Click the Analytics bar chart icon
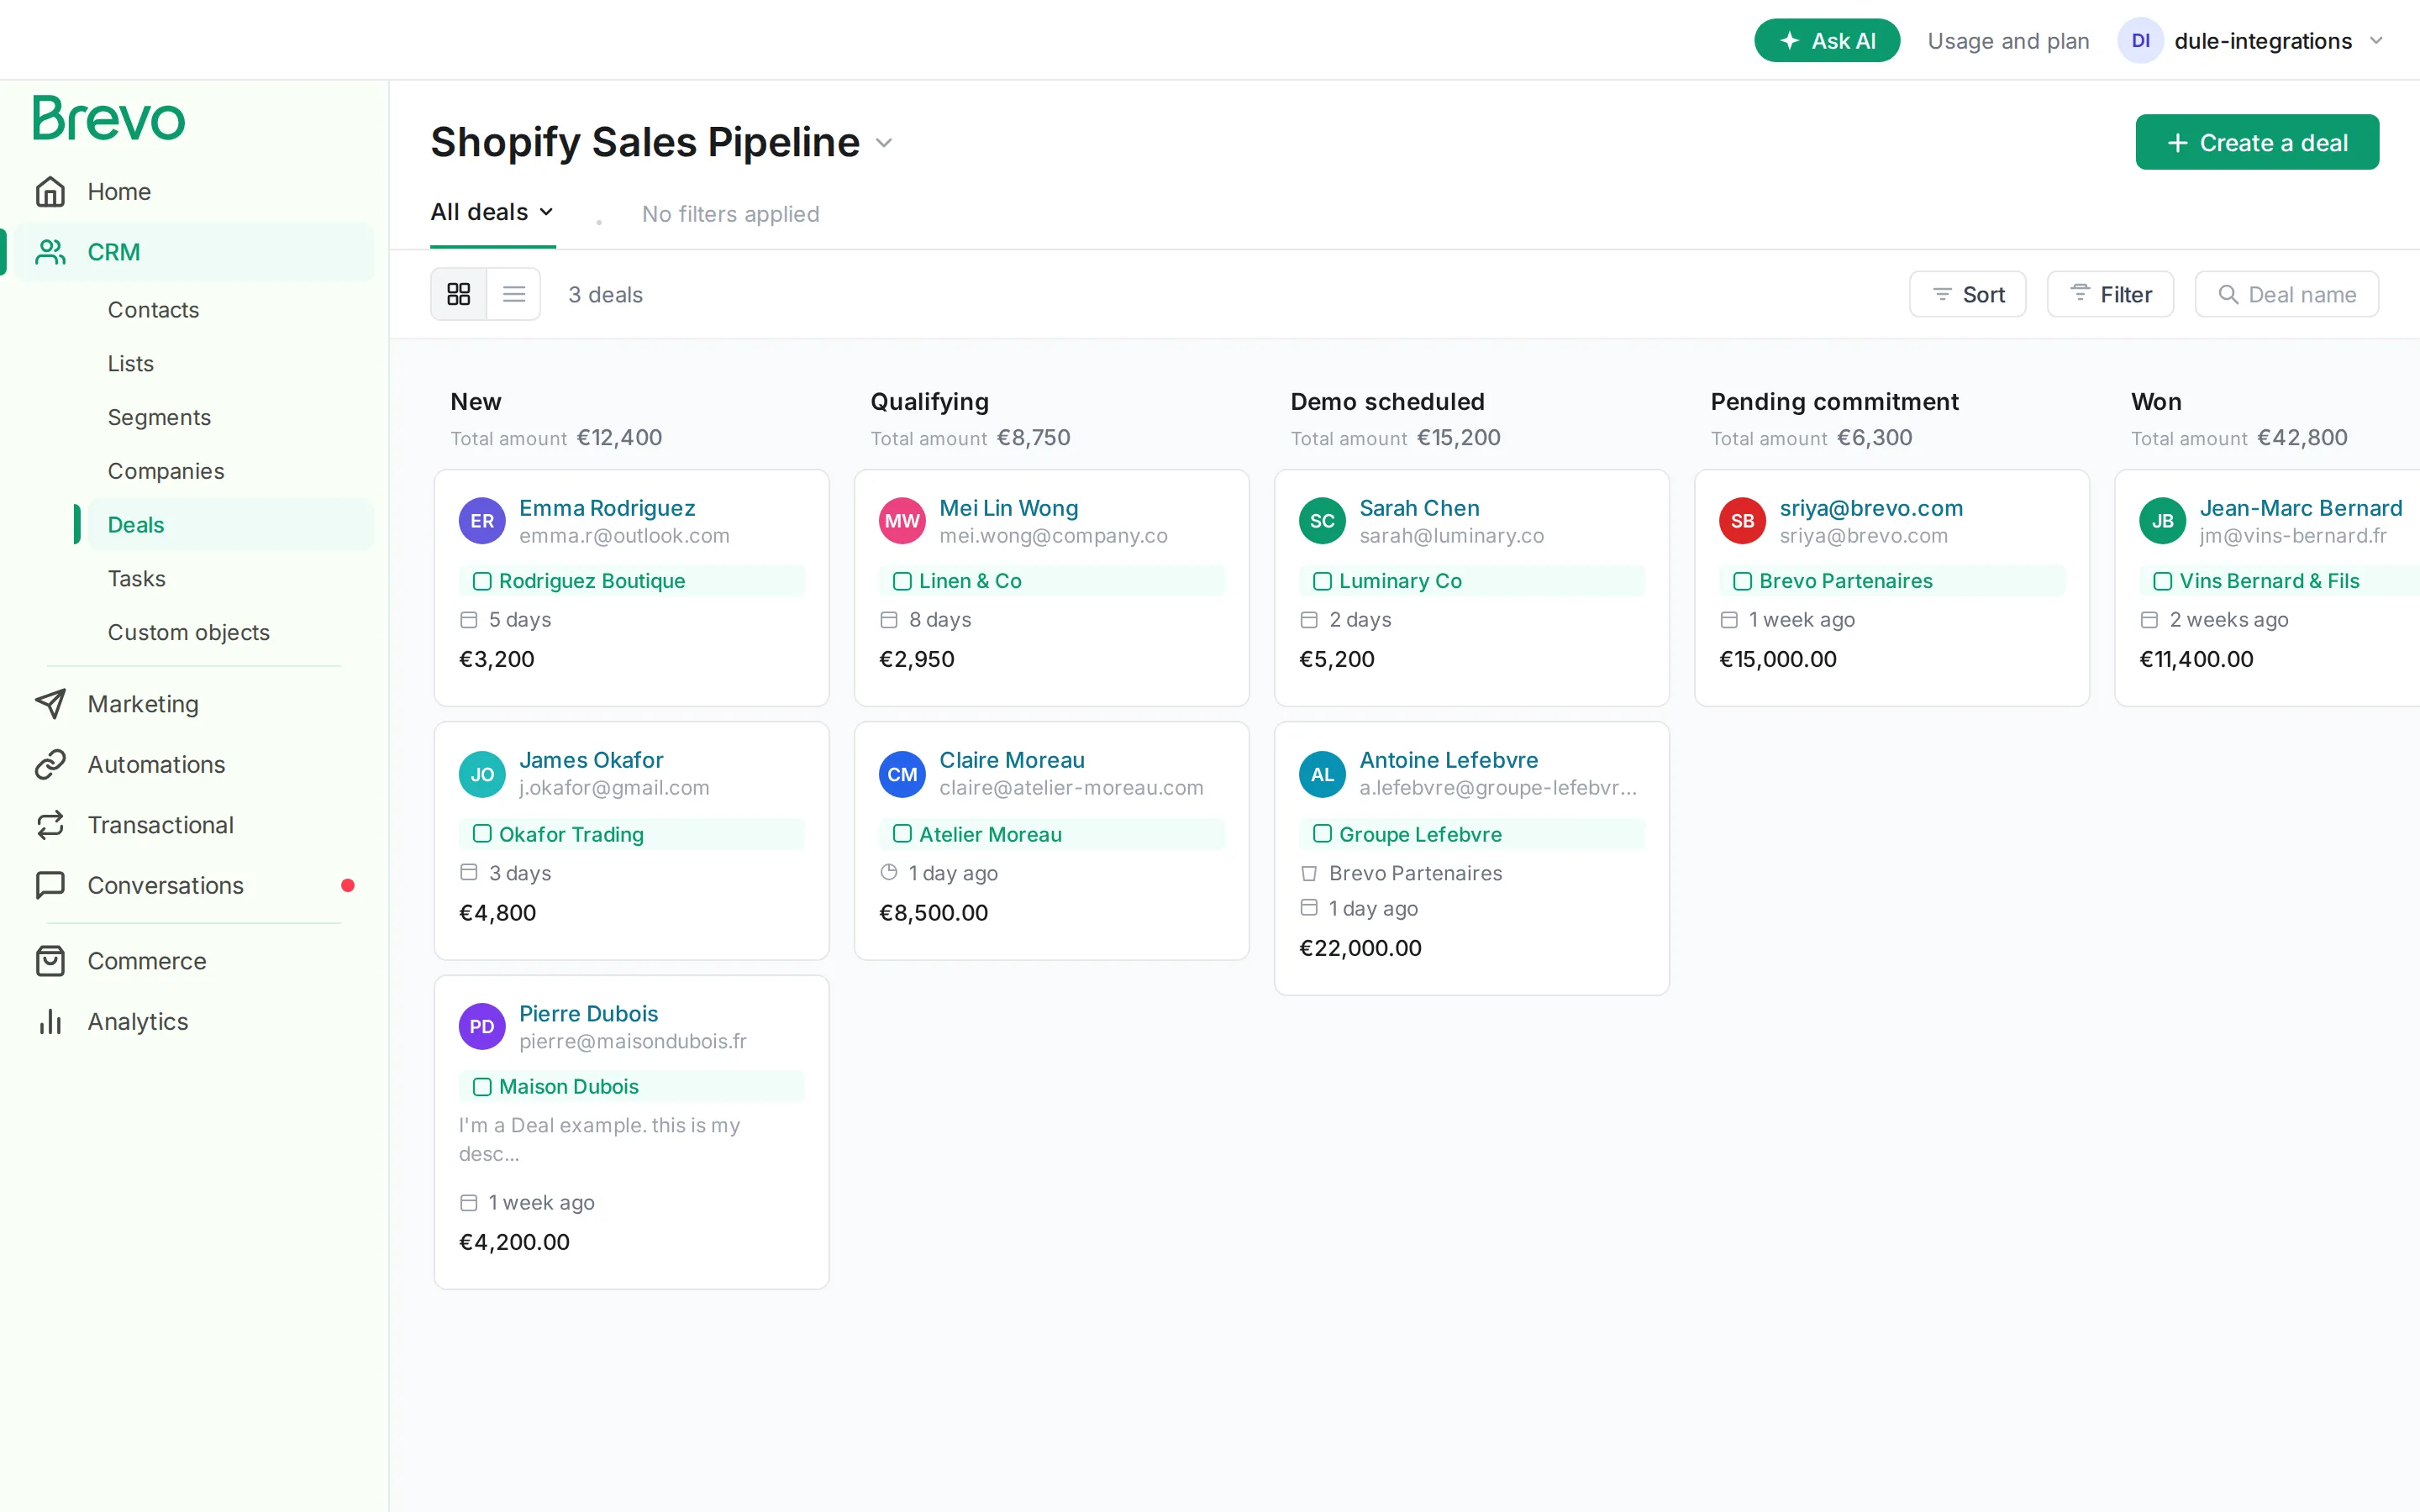Viewport: 2420px width, 1512px height. (50, 1021)
